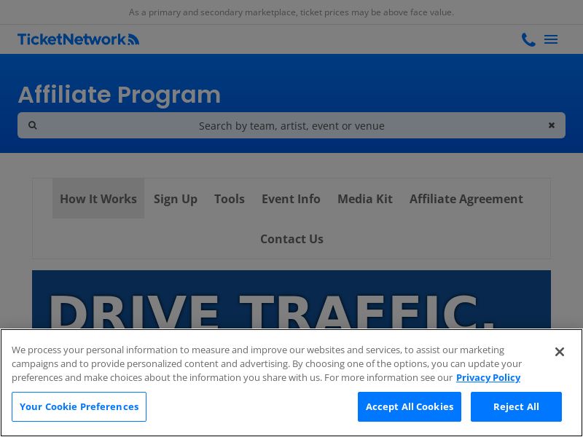Select the Contact Us tab
The height and width of the screenshot is (437, 583).
(291, 239)
